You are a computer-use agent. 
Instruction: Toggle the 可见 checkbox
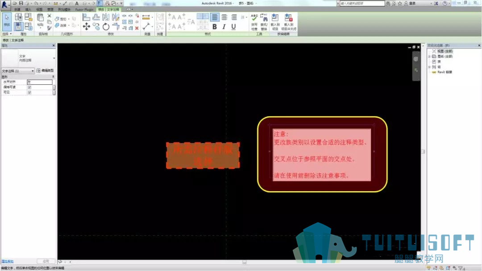[29, 92]
